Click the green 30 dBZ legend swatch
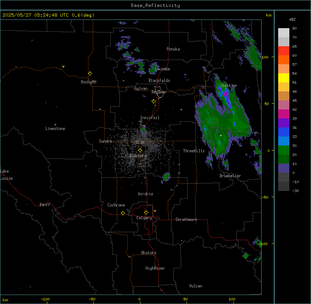 pos(284,150)
